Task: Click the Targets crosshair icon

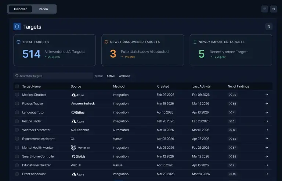Action: pos(17,26)
